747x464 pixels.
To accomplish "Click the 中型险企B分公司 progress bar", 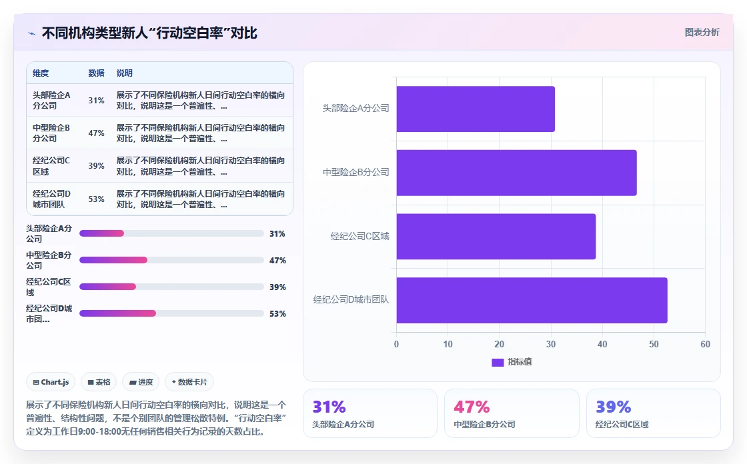I will pos(171,260).
